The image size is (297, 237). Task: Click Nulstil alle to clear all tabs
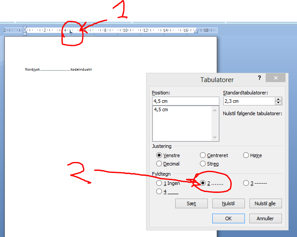[265, 203]
